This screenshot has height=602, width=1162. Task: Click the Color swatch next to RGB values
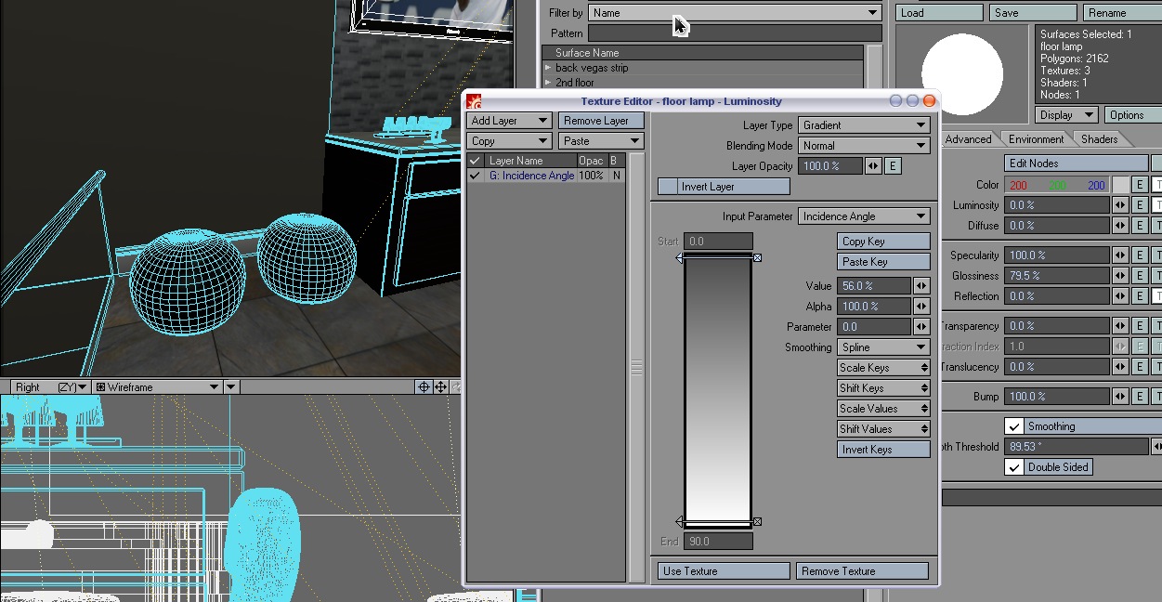pyautogui.click(x=1120, y=185)
